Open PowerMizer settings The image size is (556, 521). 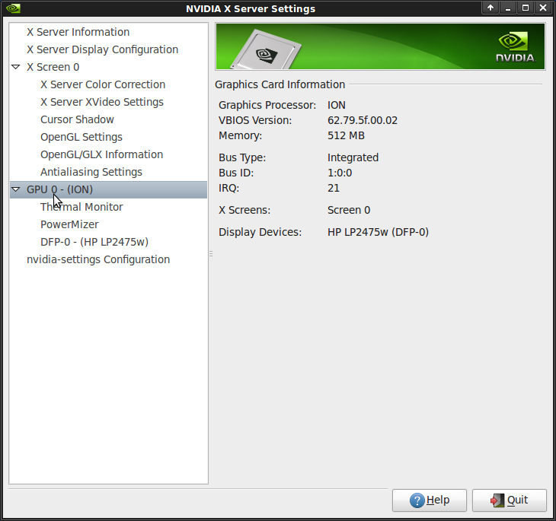(x=69, y=224)
